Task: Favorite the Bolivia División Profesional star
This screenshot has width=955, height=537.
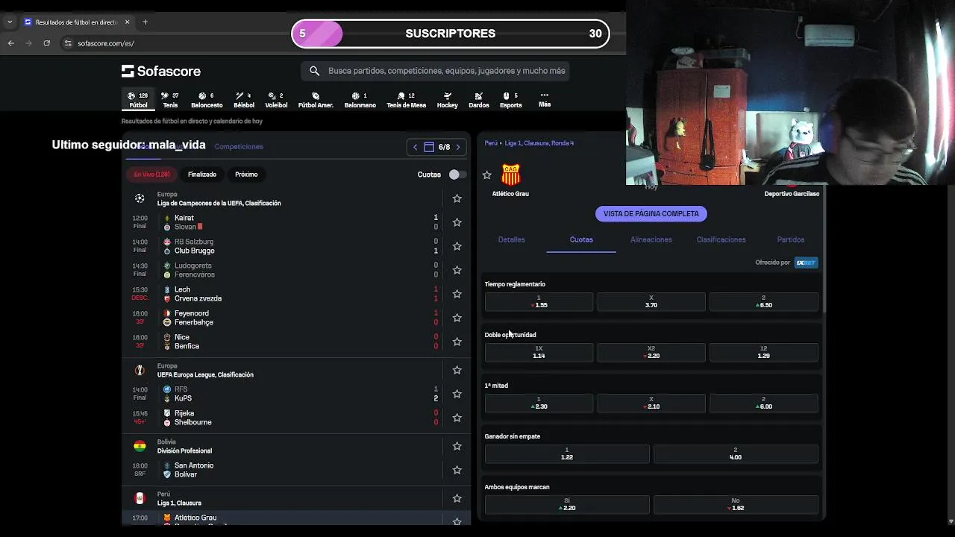Action: [x=457, y=446]
